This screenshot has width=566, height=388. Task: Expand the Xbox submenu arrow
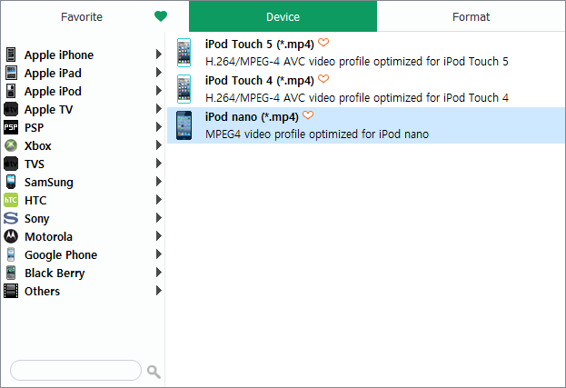point(158,145)
